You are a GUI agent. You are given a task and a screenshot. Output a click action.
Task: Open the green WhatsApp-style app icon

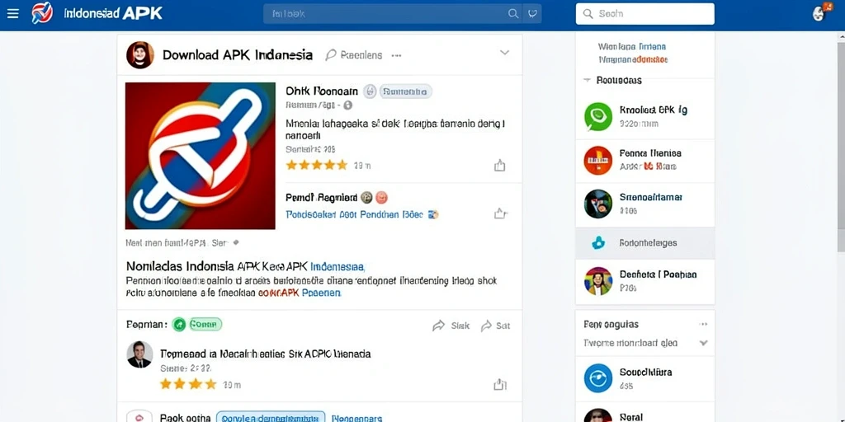(598, 116)
